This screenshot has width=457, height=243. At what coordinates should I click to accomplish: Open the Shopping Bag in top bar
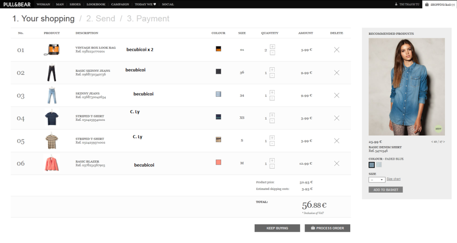click(x=439, y=4)
